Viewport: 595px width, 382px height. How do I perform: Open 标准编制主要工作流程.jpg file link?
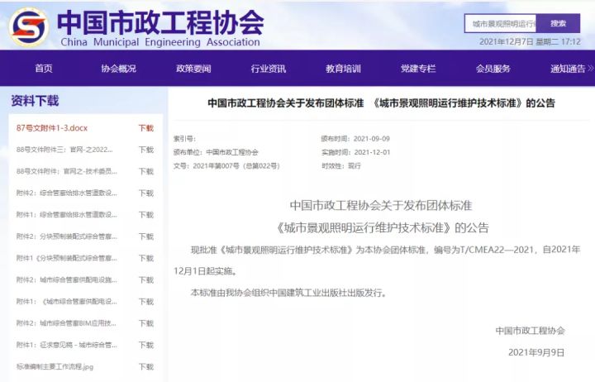tap(55, 366)
